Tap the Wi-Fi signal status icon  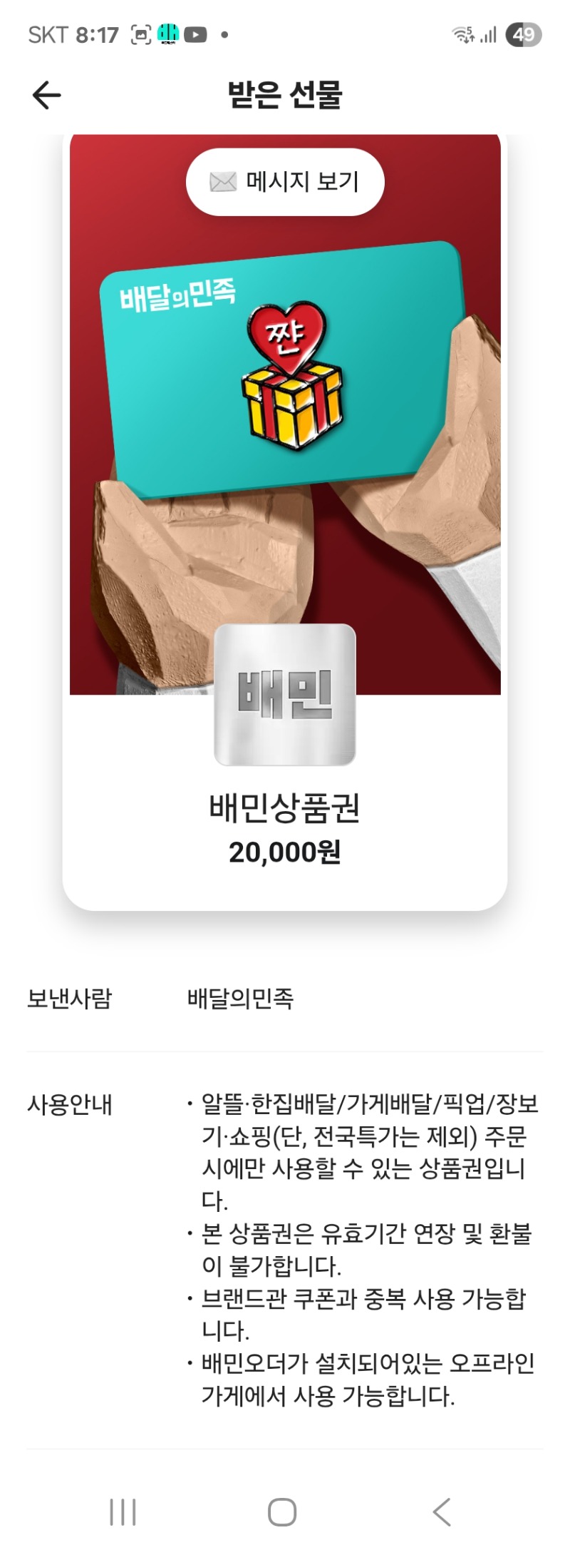coord(463,34)
